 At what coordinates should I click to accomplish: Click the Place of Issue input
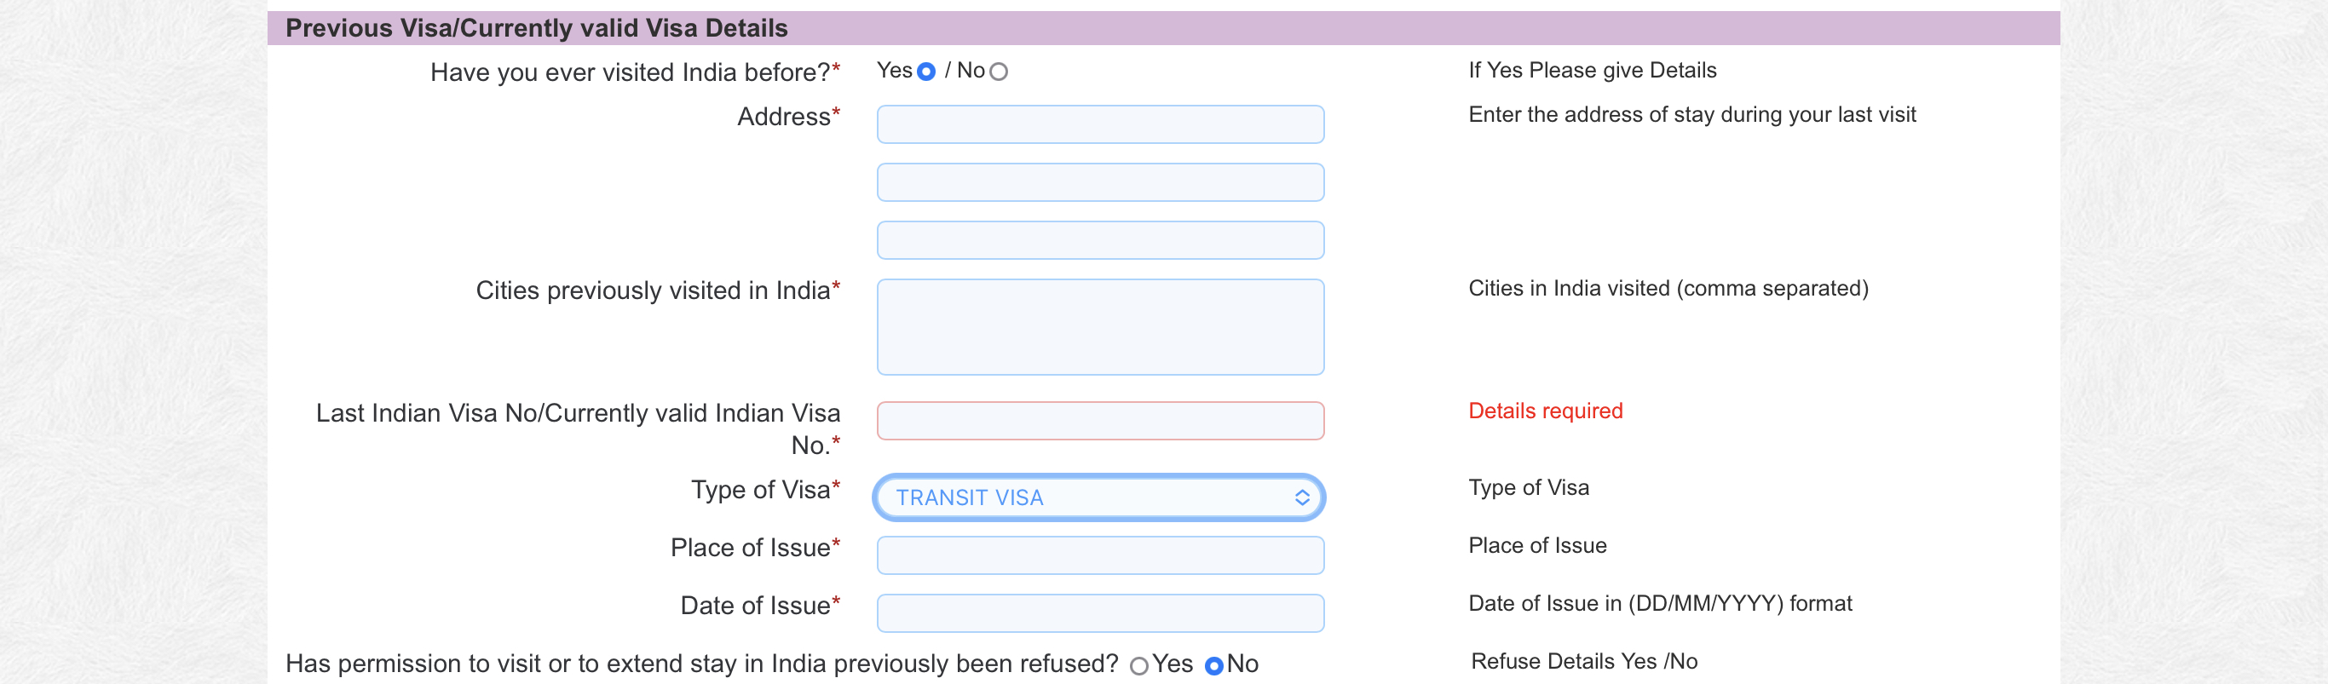pyautogui.click(x=1100, y=555)
